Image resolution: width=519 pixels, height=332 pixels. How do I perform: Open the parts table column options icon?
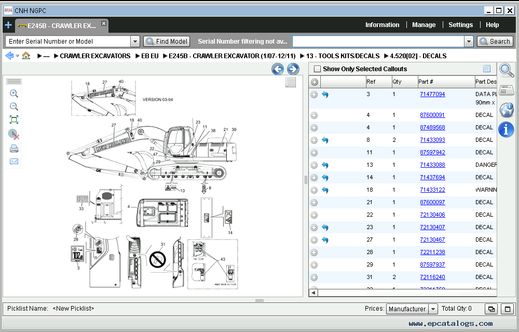(487, 69)
